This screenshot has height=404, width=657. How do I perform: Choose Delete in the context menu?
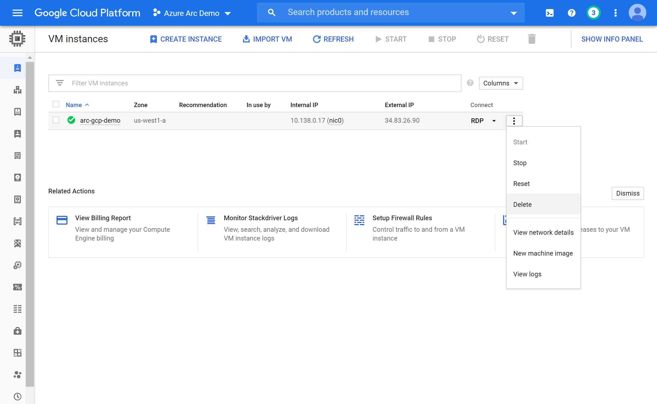click(x=543, y=204)
